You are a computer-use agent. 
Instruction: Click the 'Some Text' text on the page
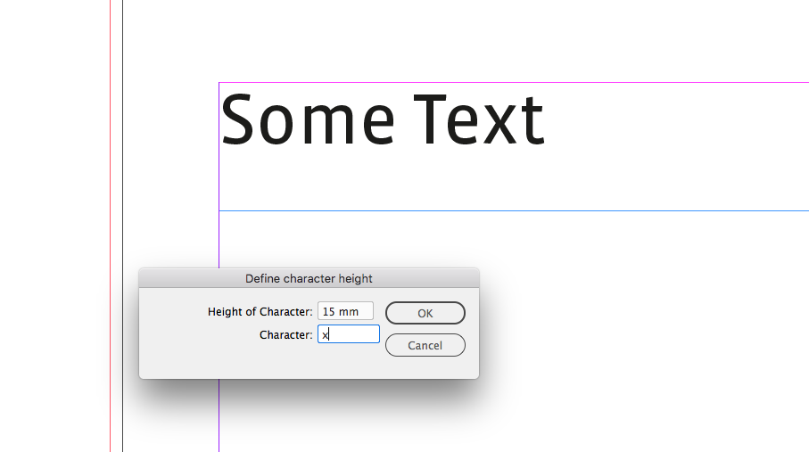pos(383,119)
